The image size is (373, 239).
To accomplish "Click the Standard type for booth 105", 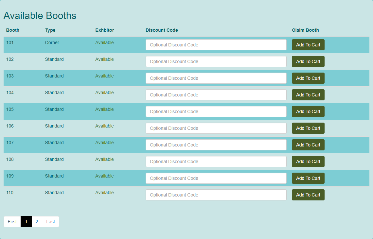I will click(x=54, y=109).
